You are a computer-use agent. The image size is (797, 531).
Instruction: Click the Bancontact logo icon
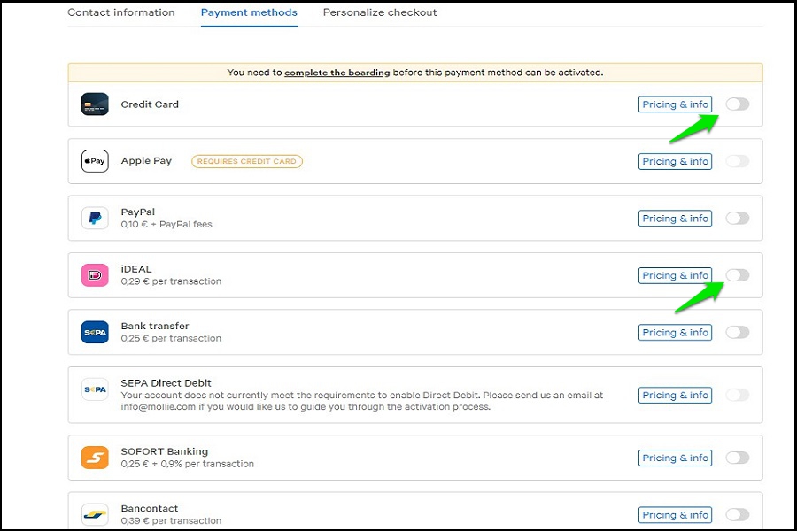point(95,514)
